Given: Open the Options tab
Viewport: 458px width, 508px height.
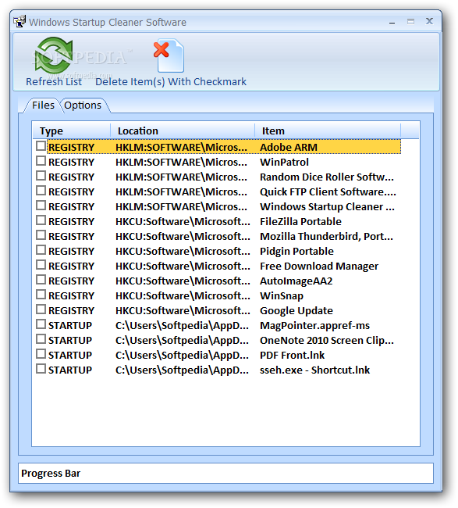Looking at the screenshot, I should [83, 106].
